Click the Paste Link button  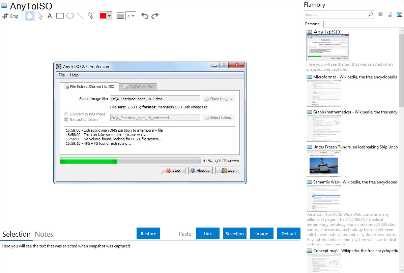208,234
